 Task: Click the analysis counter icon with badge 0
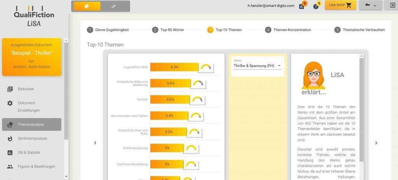point(302,6)
